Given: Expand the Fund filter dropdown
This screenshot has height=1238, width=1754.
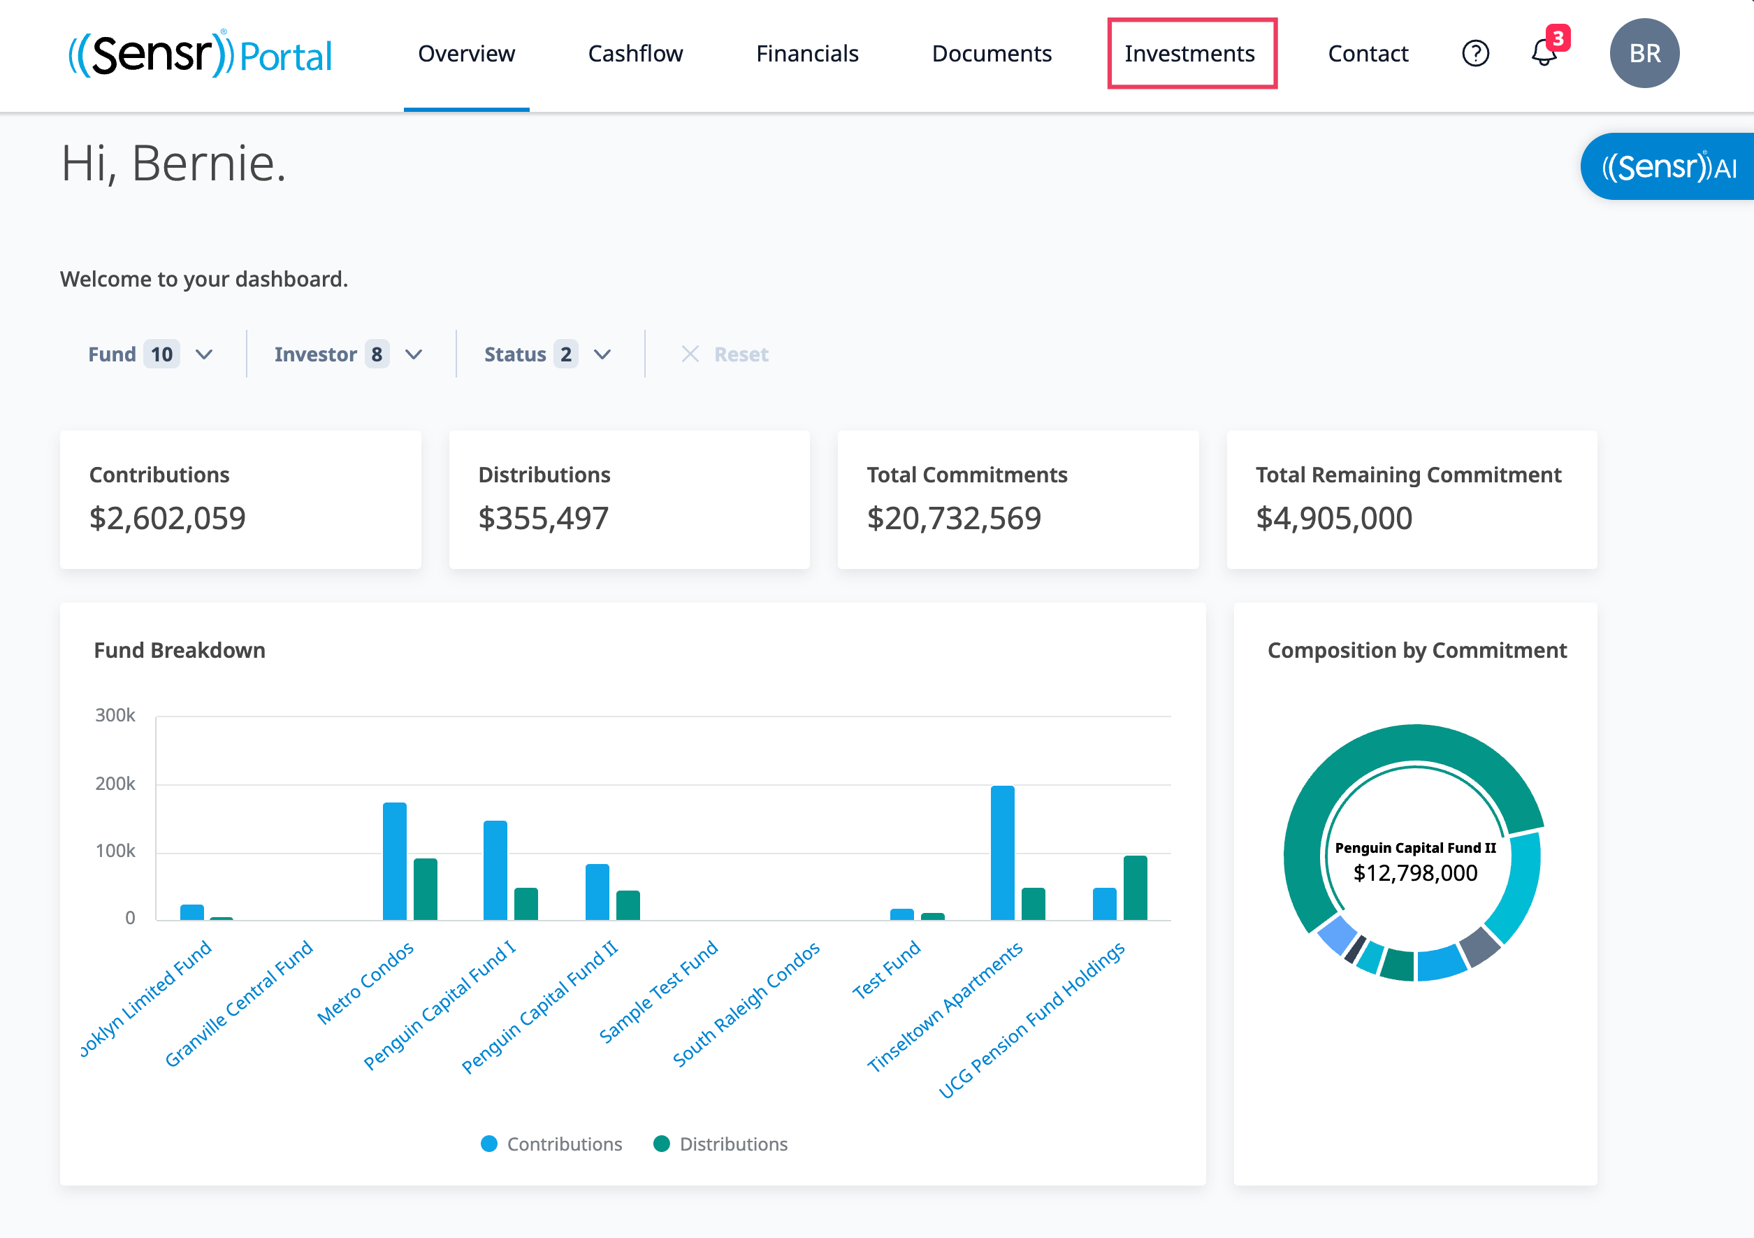Looking at the screenshot, I should [x=150, y=354].
